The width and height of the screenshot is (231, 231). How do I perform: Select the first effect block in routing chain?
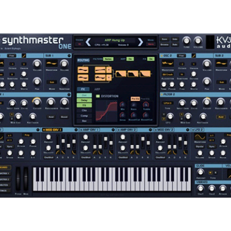point(121,74)
